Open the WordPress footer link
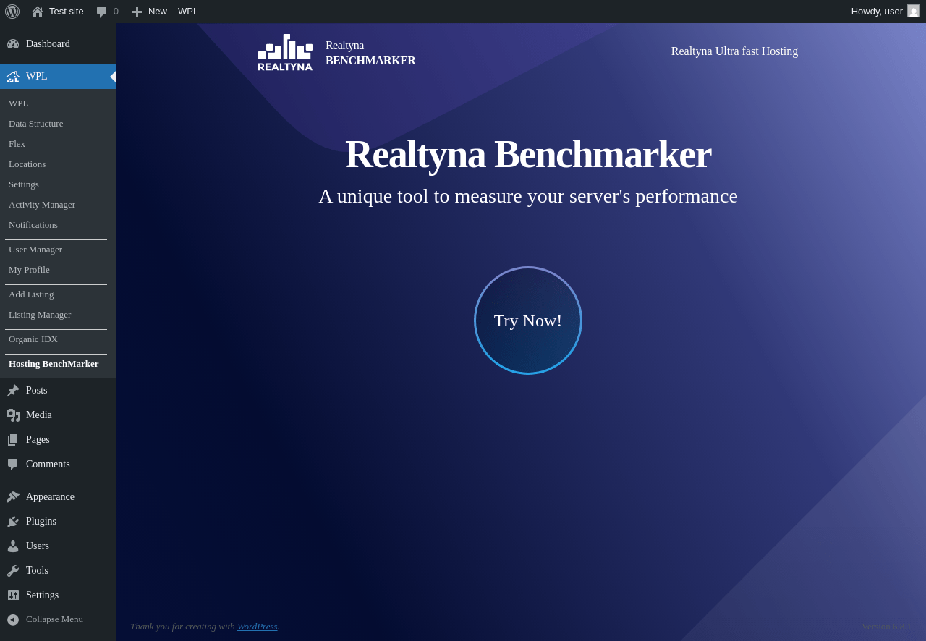The width and height of the screenshot is (926, 641). pyautogui.click(x=258, y=627)
